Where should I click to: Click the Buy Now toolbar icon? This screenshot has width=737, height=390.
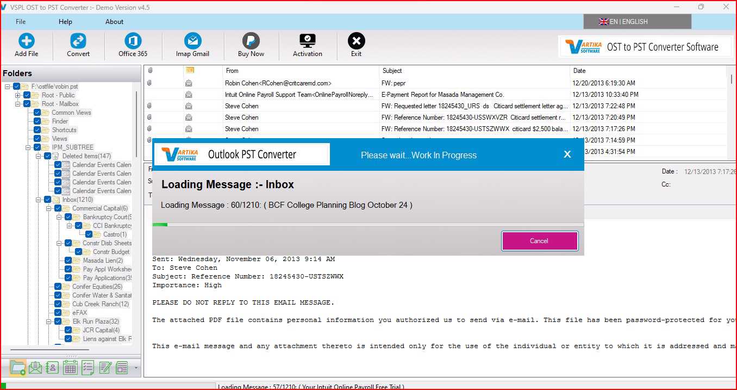(251, 41)
